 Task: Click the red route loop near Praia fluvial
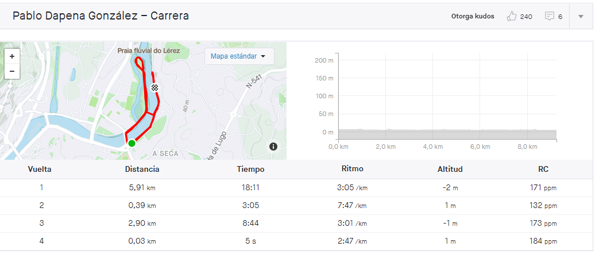pos(140,64)
